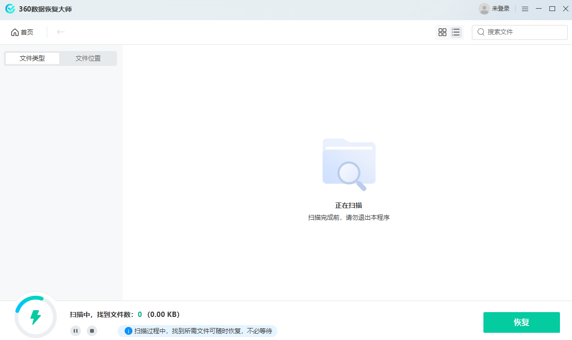This screenshot has width=572, height=340.
Task: Click the scanning progress lightning icon
Action: [36, 316]
